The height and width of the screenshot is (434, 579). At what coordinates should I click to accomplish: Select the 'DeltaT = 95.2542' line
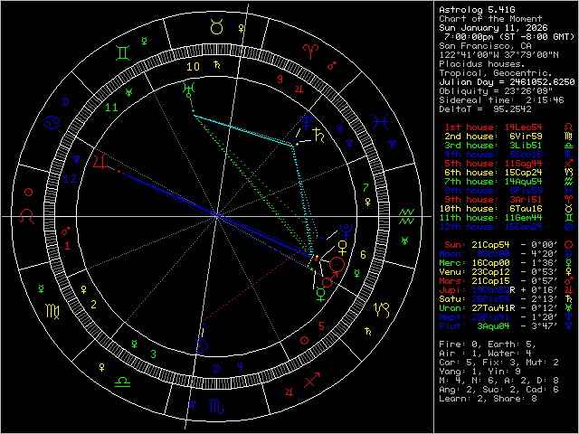click(485, 109)
